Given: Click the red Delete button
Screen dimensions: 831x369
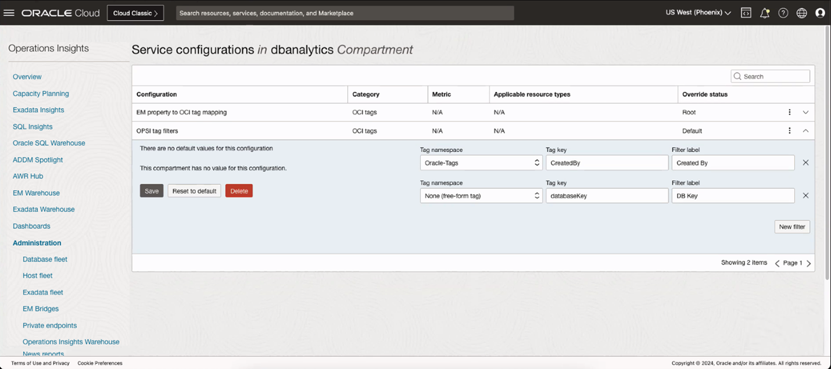Looking at the screenshot, I should pyautogui.click(x=239, y=191).
